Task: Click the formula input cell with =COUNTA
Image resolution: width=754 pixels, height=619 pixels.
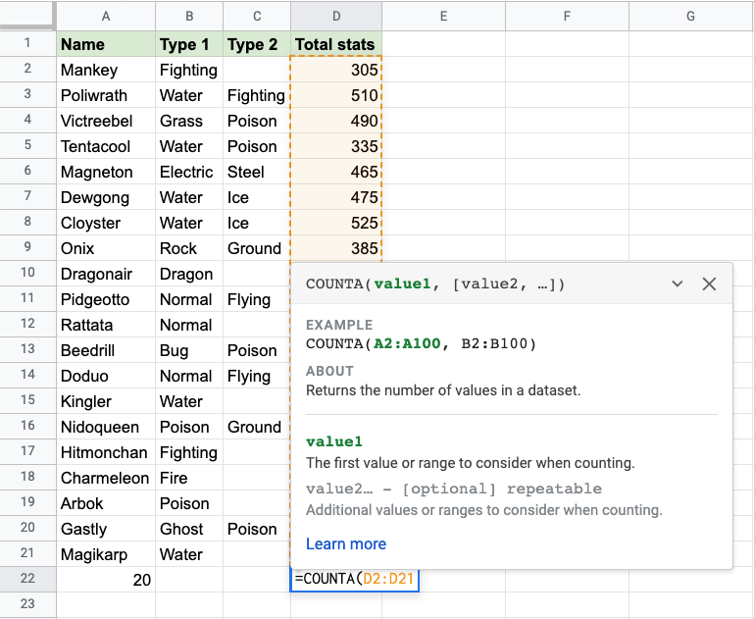Action: pos(355,580)
